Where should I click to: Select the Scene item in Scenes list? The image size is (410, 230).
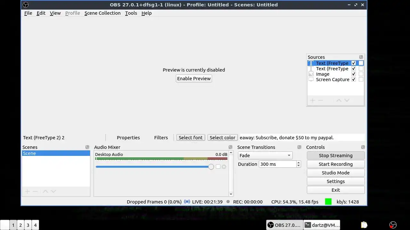[x=56, y=153]
